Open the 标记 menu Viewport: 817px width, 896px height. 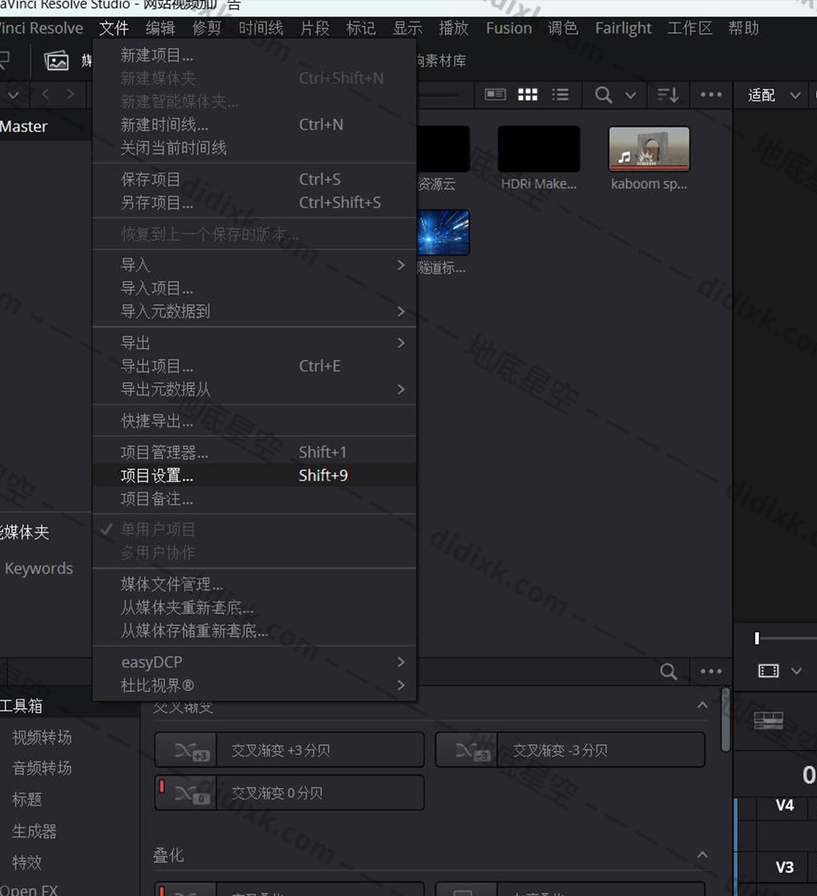(x=361, y=28)
